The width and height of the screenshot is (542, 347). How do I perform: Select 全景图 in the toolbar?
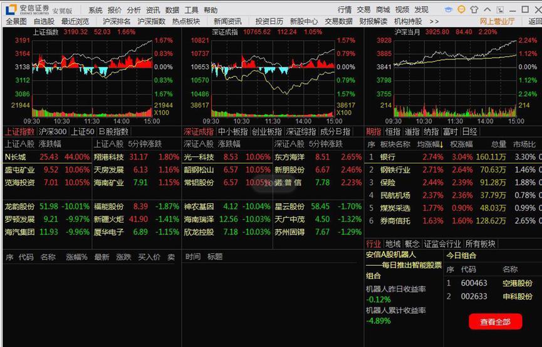16,21
